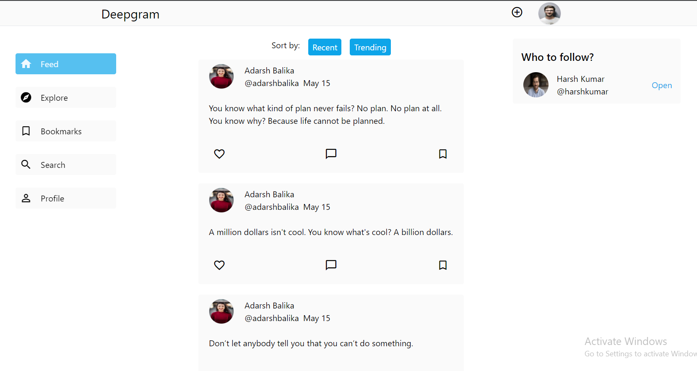Bookmark the 'billion dollars' post
Image resolution: width=697 pixels, height=371 pixels.
click(x=442, y=265)
